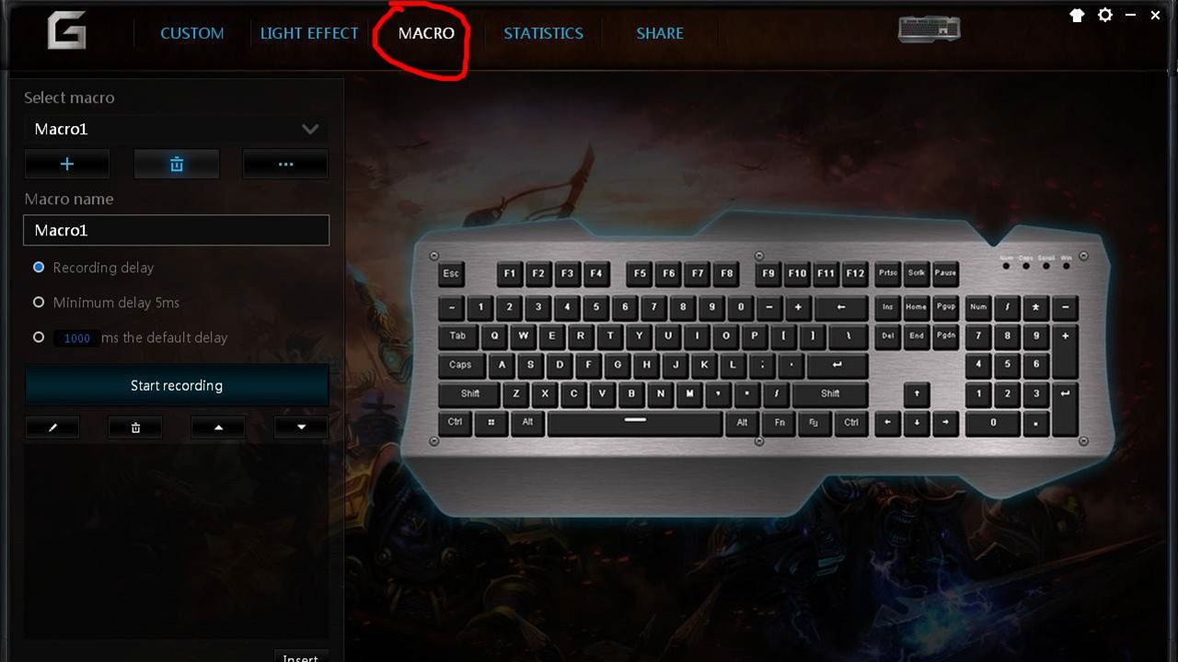Delete macro step with white trash icon

[x=135, y=428]
